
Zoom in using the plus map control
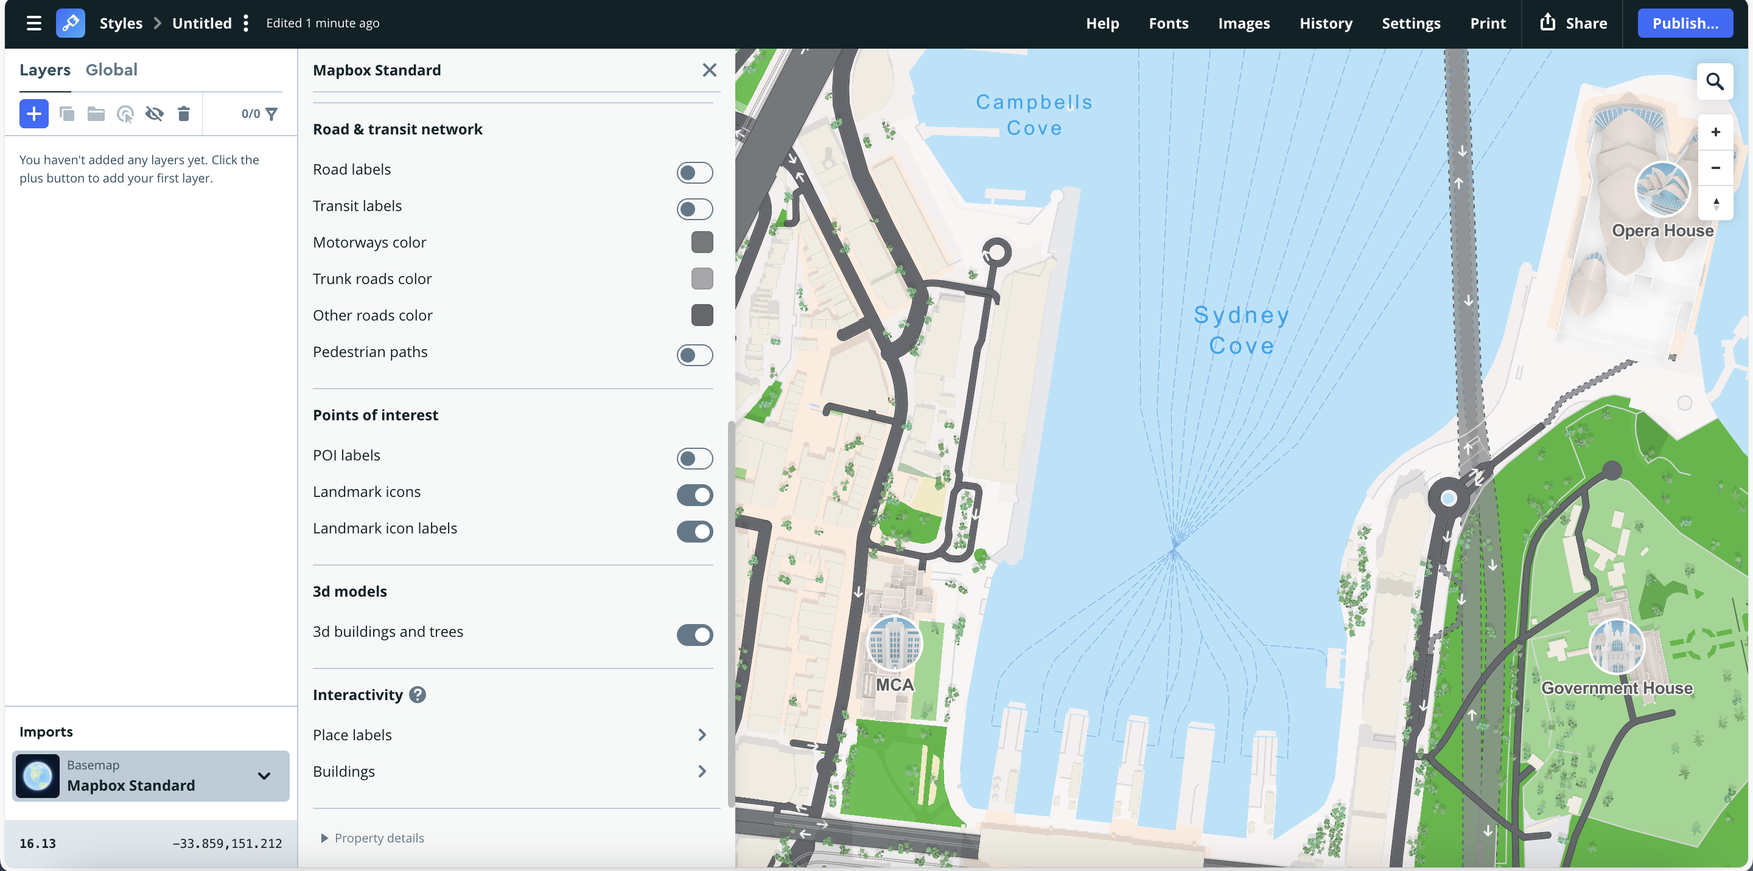pos(1716,132)
